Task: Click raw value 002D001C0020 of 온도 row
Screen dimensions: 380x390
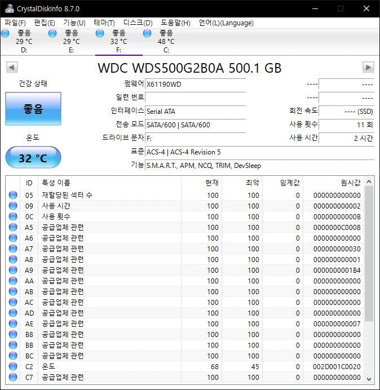Action: (337, 366)
